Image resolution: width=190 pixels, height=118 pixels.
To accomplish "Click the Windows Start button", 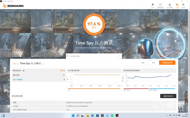I will tap(73, 115).
